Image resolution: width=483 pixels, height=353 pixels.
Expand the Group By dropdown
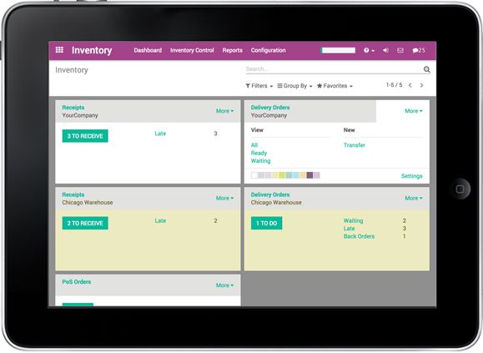click(x=294, y=86)
